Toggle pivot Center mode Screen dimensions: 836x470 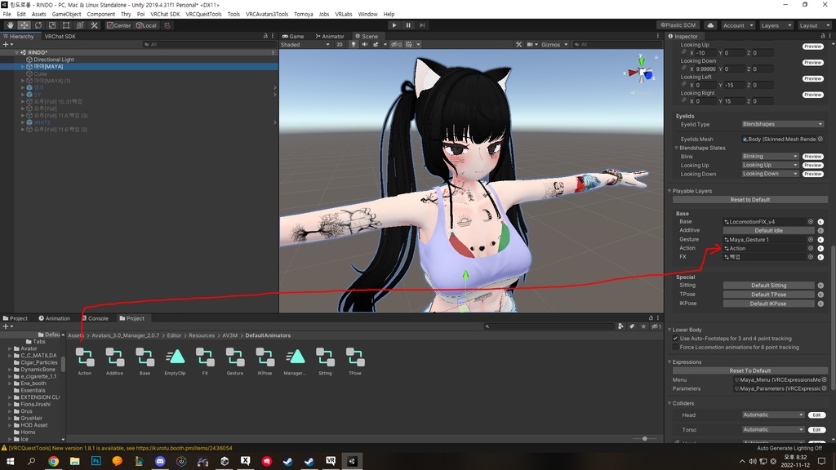click(x=118, y=25)
